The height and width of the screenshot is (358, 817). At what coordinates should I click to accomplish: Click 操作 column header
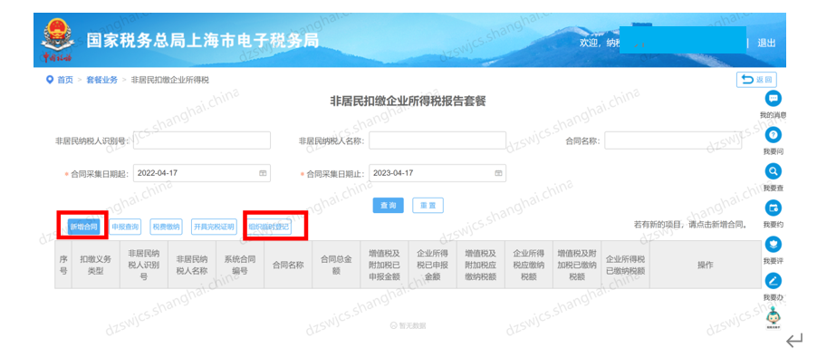click(x=706, y=265)
